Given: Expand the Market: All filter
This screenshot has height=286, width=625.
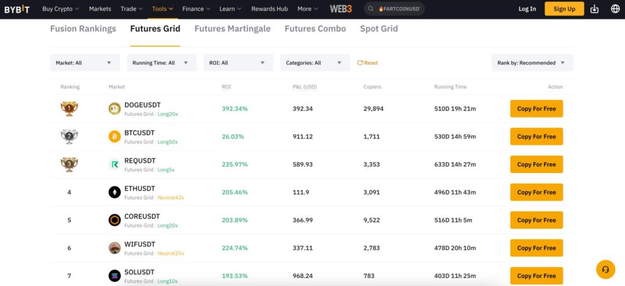Looking at the screenshot, I should coord(85,63).
